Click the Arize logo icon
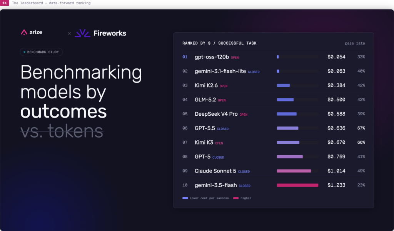 (x=24, y=32)
